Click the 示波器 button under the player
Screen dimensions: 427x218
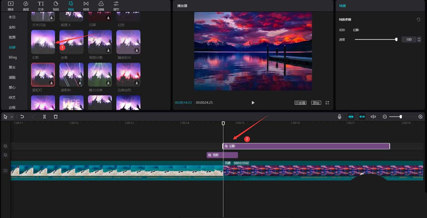click(300, 103)
